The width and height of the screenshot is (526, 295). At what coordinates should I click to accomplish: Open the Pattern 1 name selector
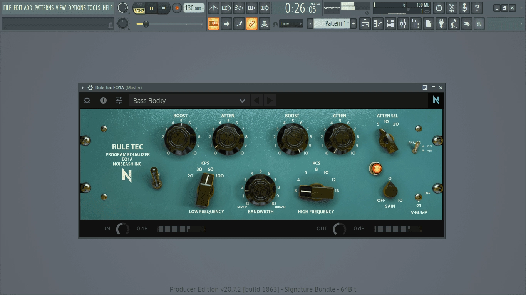(x=332, y=24)
